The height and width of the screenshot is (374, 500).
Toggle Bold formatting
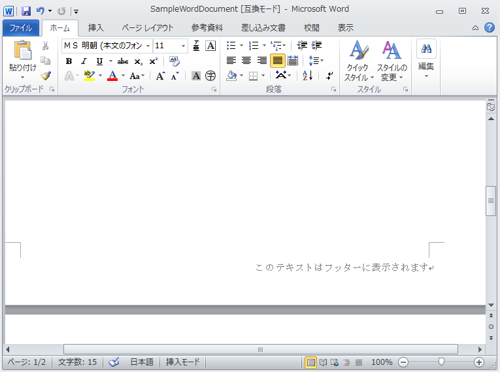69,61
